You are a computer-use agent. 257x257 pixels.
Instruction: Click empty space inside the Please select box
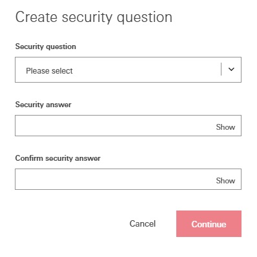(x=147, y=70)
